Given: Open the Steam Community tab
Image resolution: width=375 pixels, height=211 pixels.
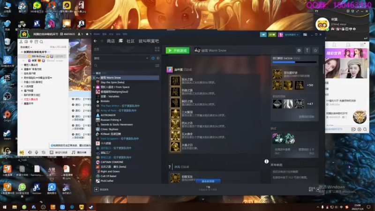Looking at the screenshot, I should coord(130,41).
